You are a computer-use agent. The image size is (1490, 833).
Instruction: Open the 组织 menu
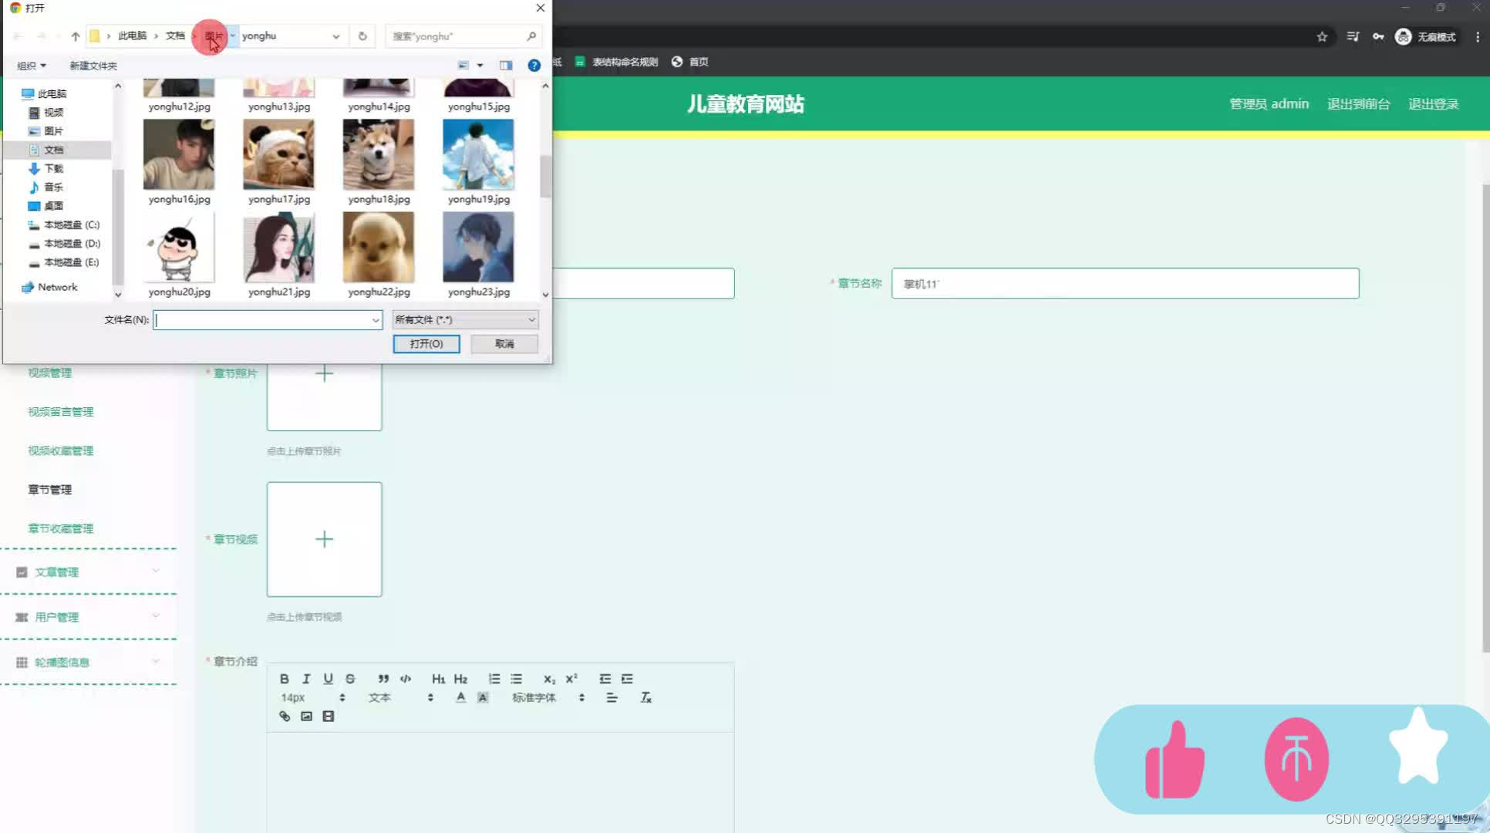pyautogui.click(x=32, y=66)
